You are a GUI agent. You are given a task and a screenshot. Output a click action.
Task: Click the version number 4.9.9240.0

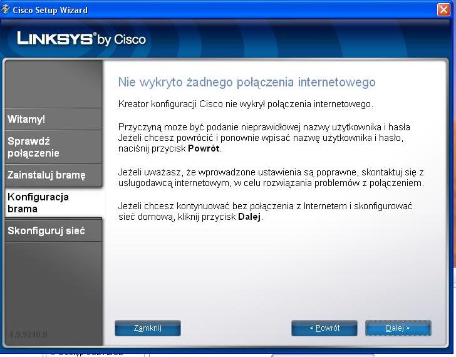pos(28,334)
